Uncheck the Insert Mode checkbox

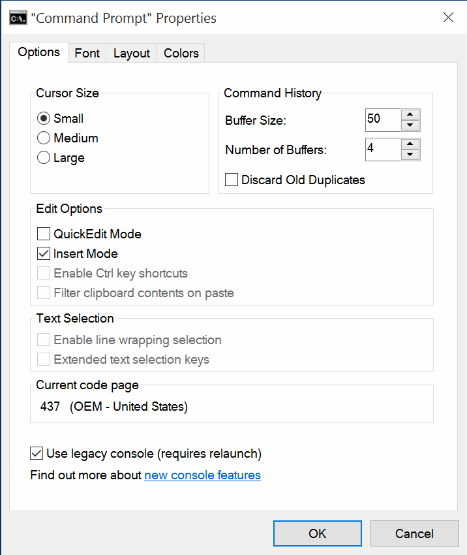pyautogui.click(x=44, y=254)
